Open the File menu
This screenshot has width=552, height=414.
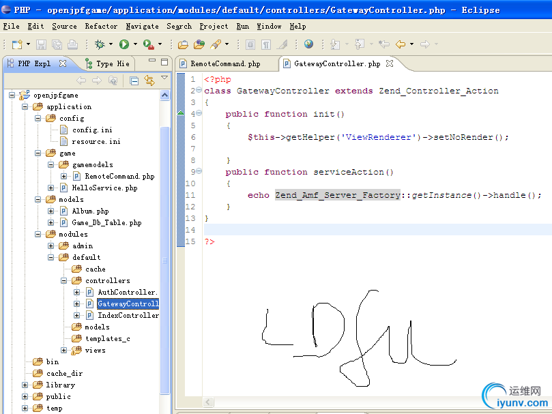12,27
